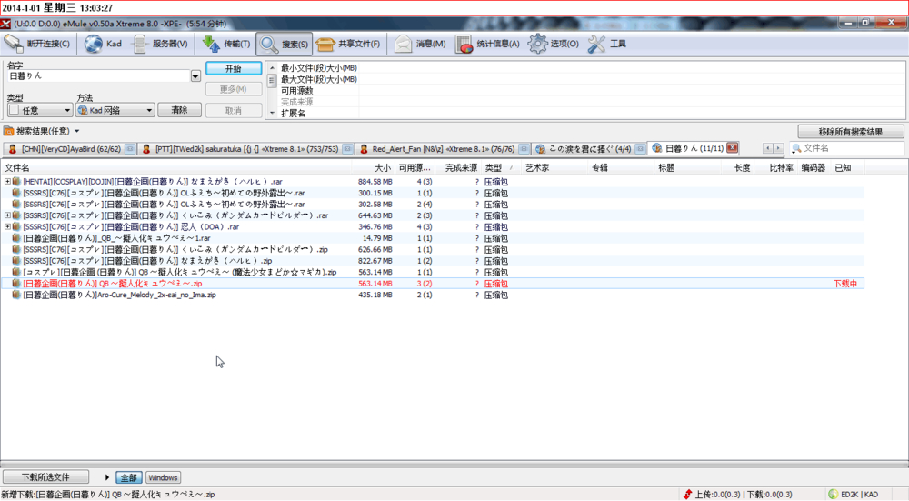This screenshot has width=909, height=501.
Task: Expand the くいこみ .rar 644.63 MB row
Action: click(x=7, y=215)
